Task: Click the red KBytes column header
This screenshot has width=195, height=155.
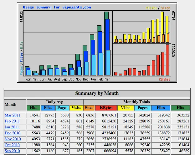Action: pos(106,108)
